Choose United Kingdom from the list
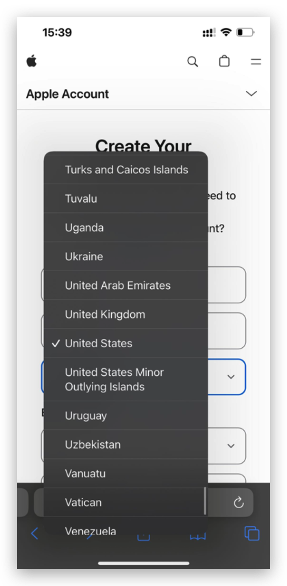 126,314
